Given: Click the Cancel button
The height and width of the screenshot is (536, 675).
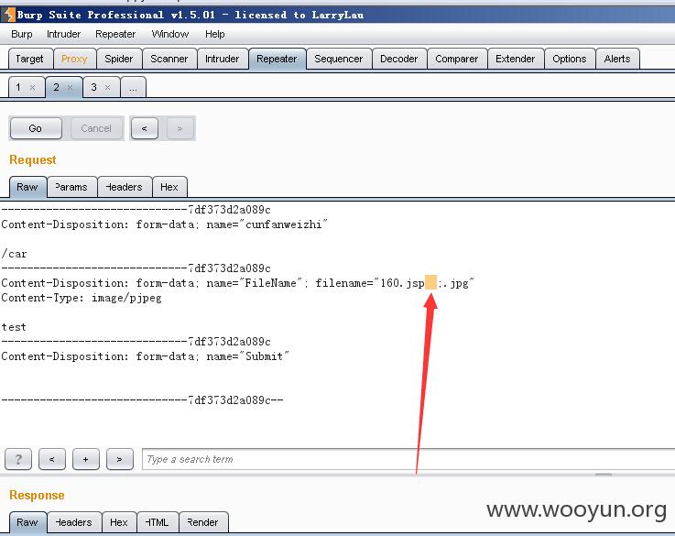Looking at the screenshot, I should [x=96, y=128].
